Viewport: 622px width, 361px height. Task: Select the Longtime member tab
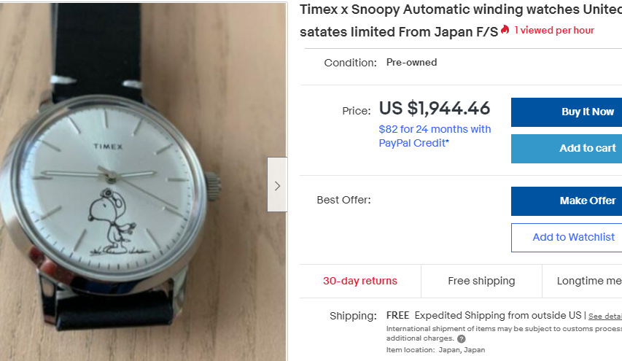coord(588,281)
